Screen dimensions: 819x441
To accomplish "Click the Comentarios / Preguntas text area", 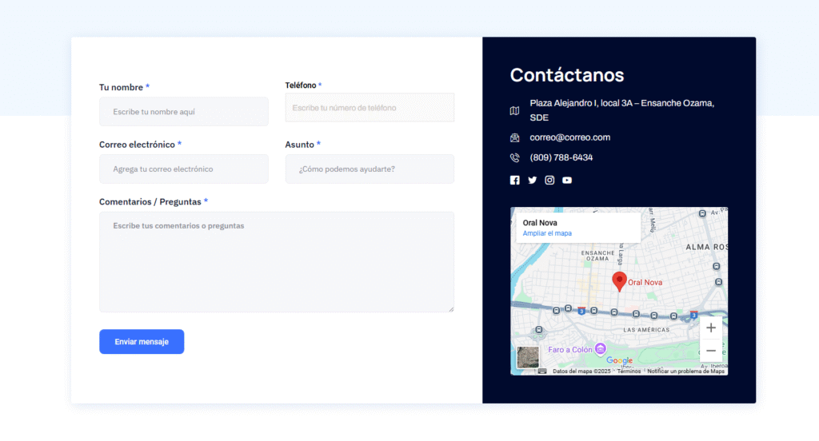I will (x=276, y=261).
